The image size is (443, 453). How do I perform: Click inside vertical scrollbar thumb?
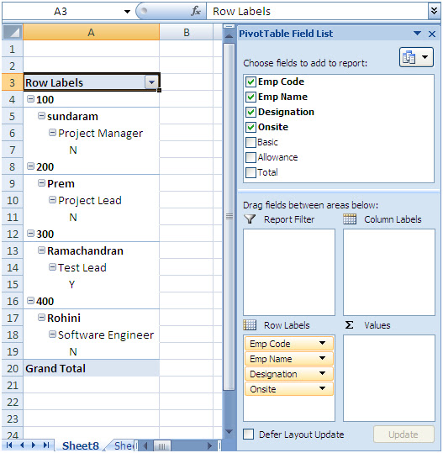229,216
